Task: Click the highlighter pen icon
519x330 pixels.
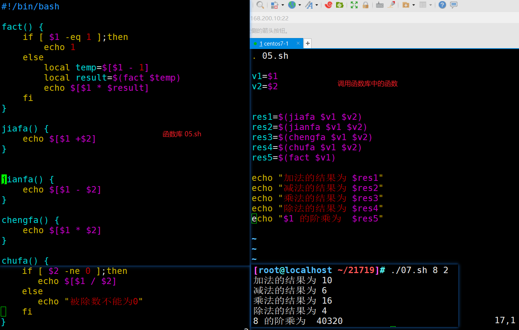Action: 392,5
